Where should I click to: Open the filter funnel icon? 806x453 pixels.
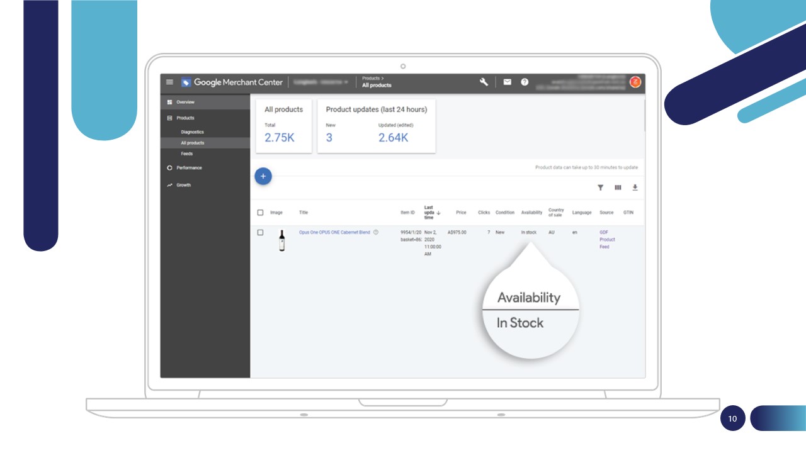point(601,187)
